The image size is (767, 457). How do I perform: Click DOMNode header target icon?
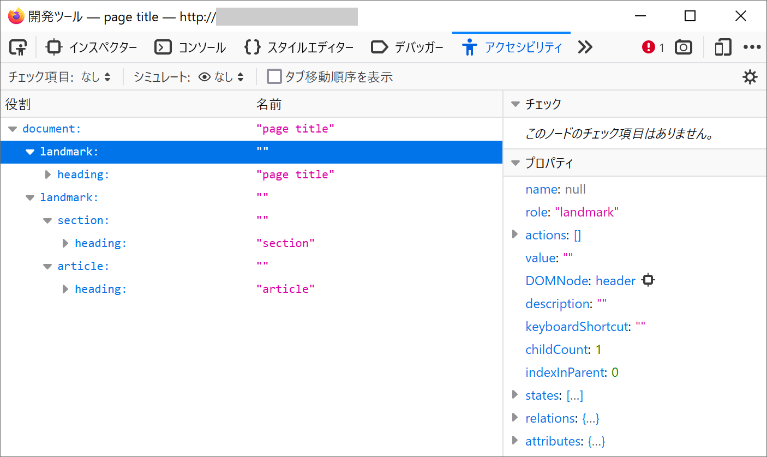pos(648,280)
